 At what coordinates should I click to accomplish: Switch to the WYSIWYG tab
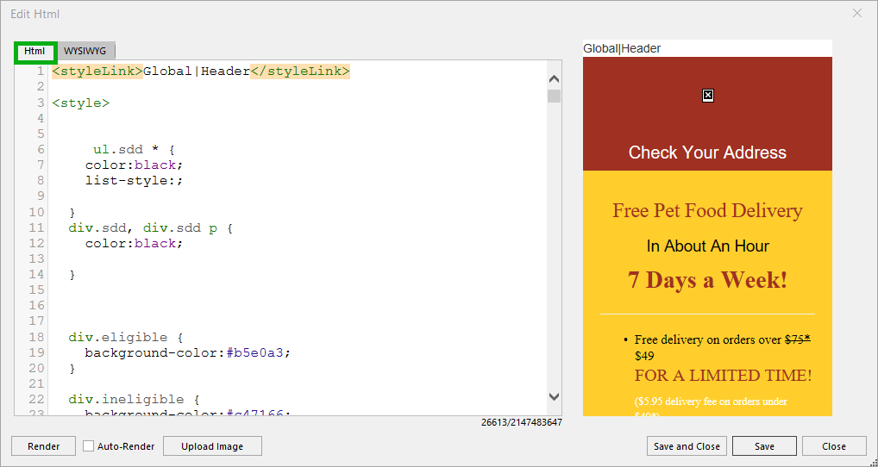click(85, 51)
